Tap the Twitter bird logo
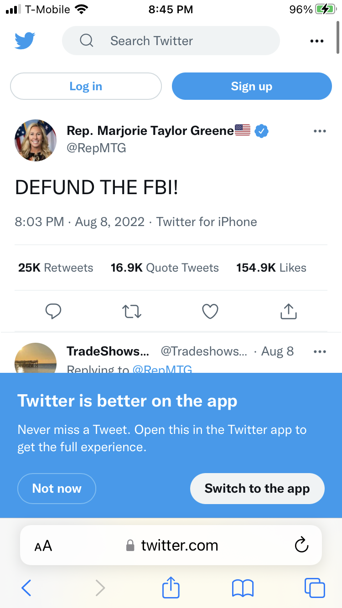The height and width of the screenshot is (608, 342). point(25,41)
